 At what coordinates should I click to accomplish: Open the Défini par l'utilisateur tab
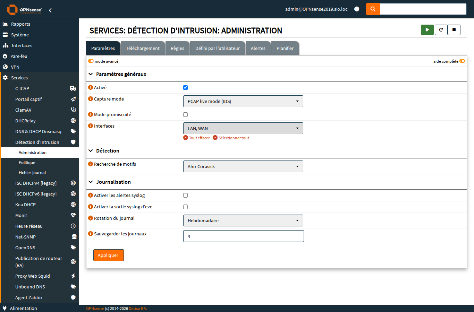coord(218,48)
